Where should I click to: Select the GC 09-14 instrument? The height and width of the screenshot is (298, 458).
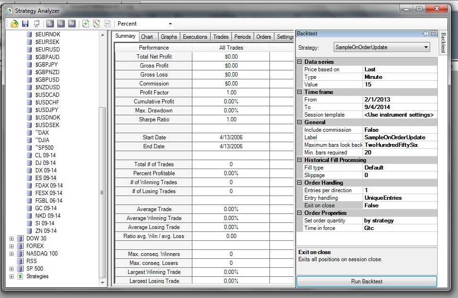tap(46, 208)
